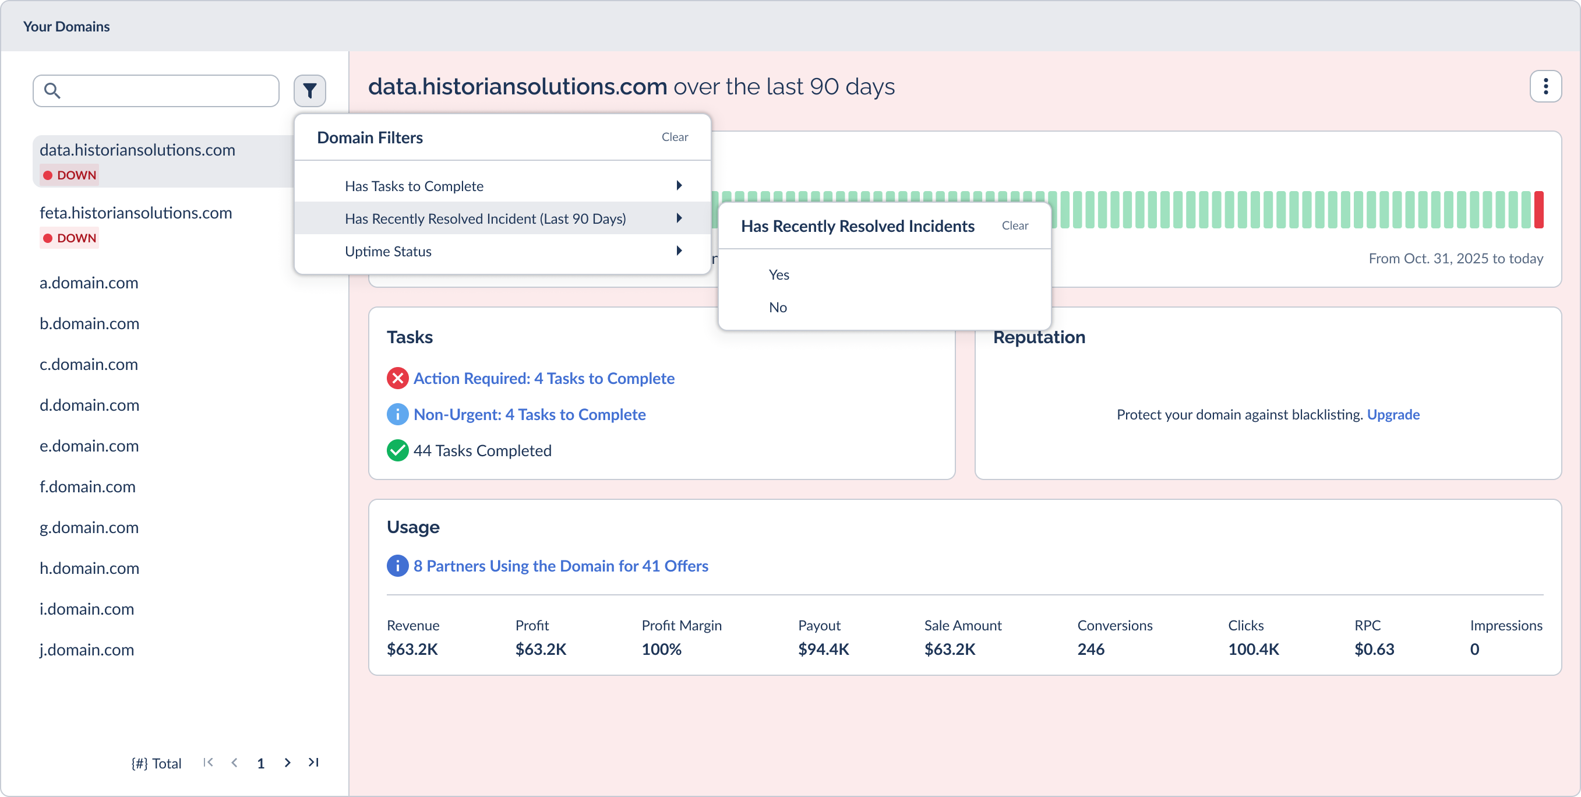Viewport: 1581px width, 797px height.
Task: Open Action Required: 4 Tasks to Complete
Action: [x=544, y=378]
